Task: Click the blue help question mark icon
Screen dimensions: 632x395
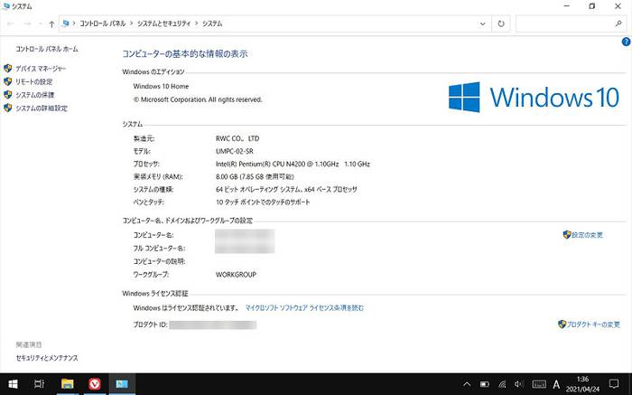Action: 626,42
